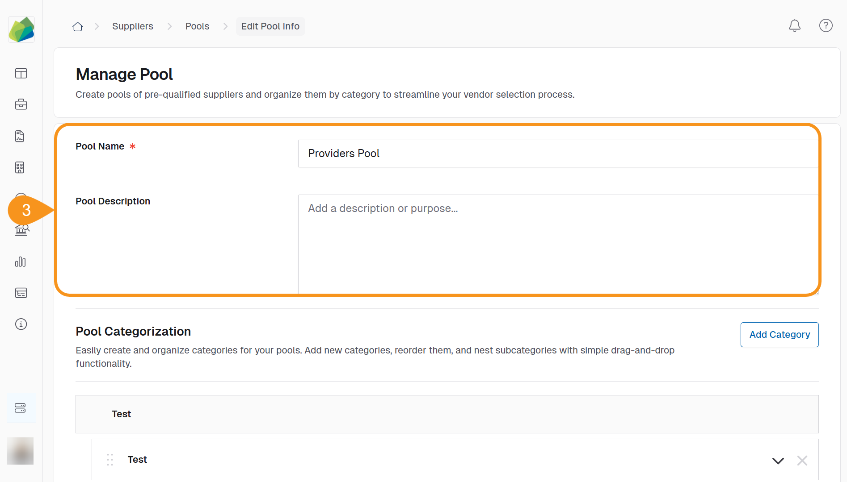Open the notifications bell
Viewport: 847px width, 482px height.
point(794,26)
